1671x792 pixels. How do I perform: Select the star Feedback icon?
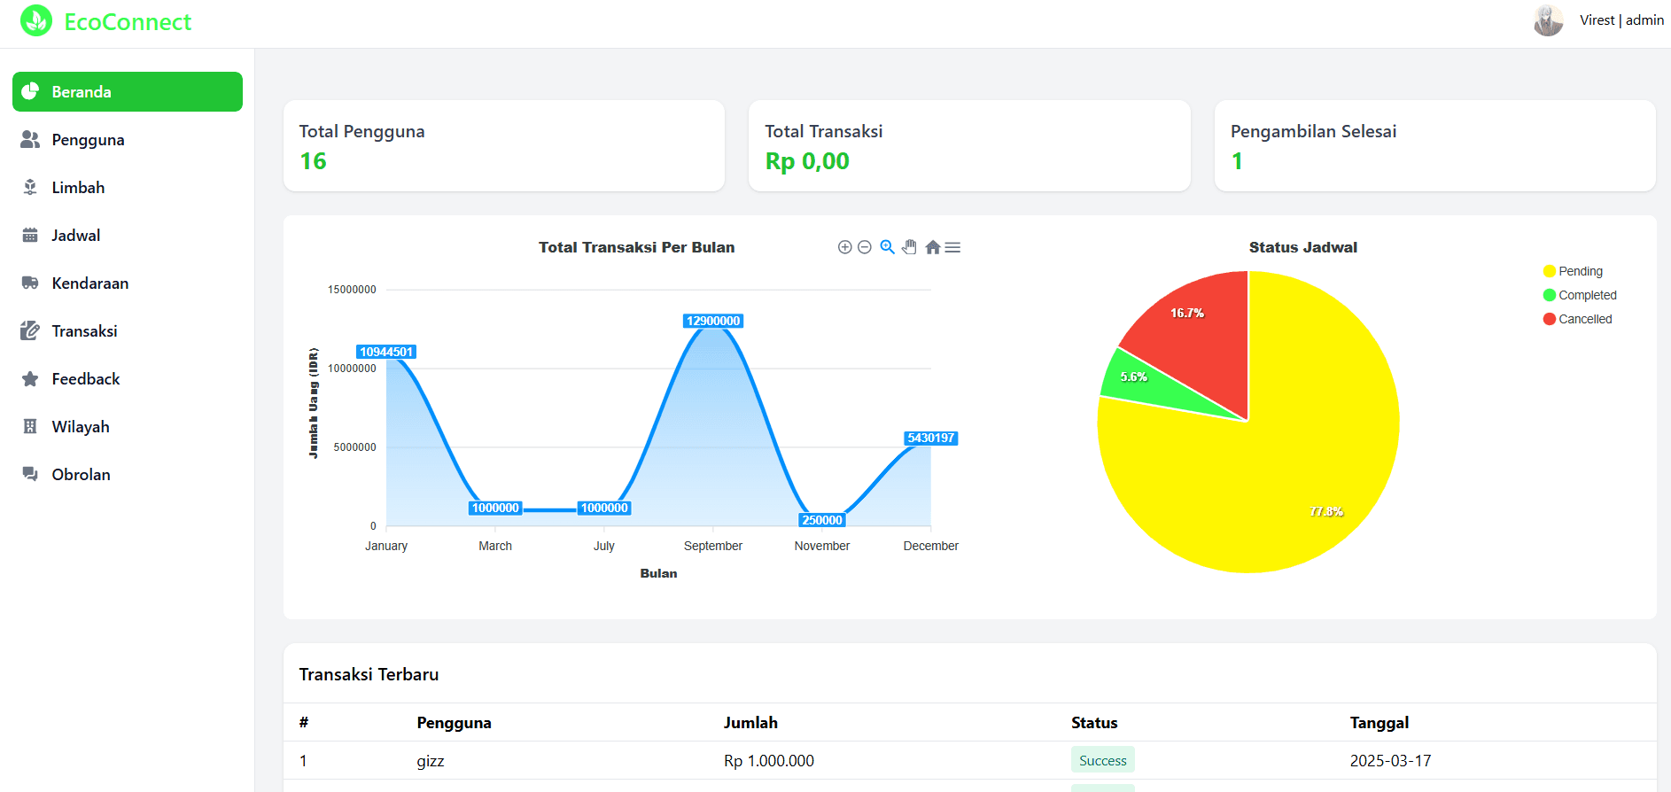[x=30, y=379]
